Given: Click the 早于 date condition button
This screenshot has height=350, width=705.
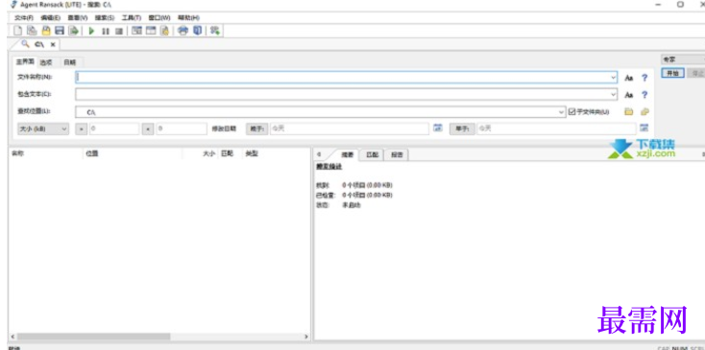Looking at the screenshot, I should coord(462,128).
